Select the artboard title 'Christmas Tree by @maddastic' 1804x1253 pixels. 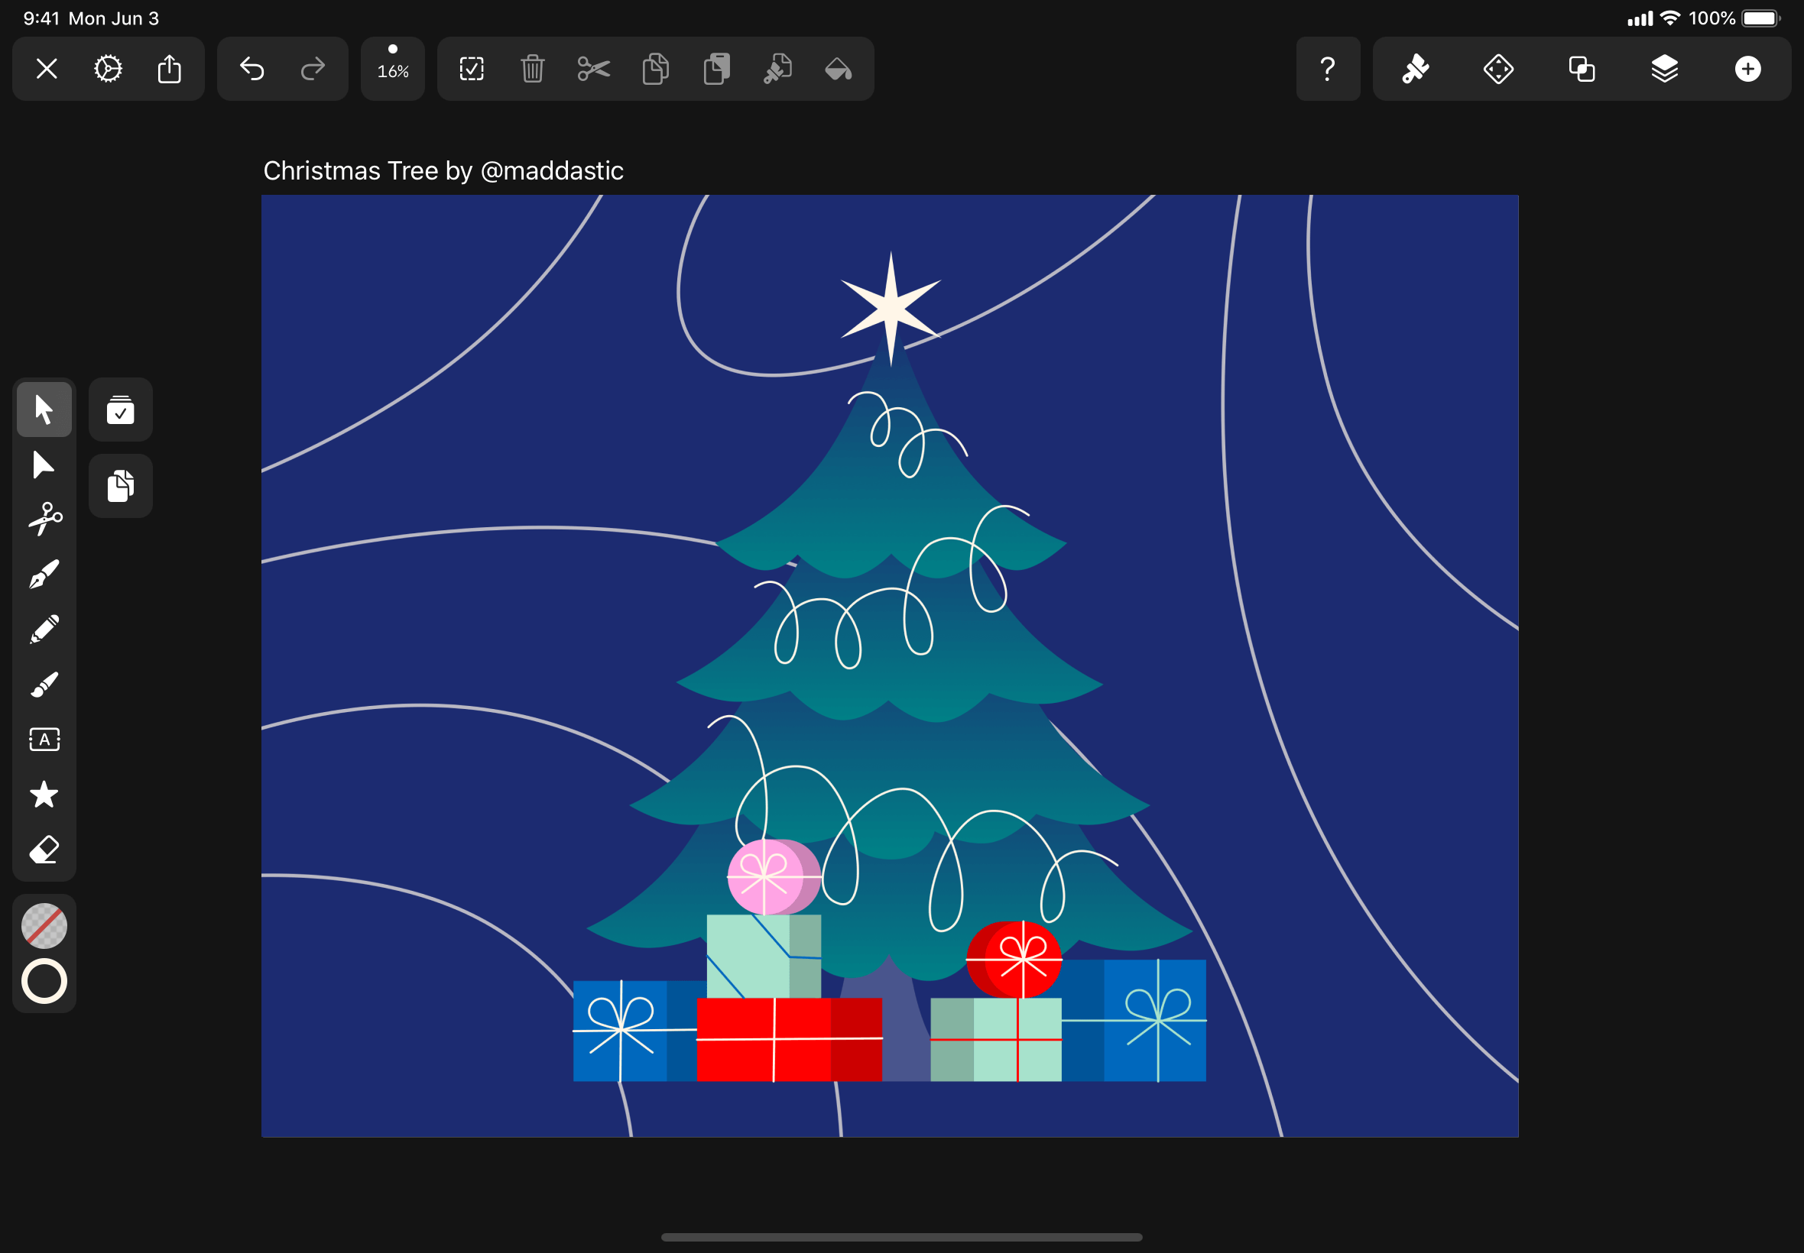tap(443, 170)
